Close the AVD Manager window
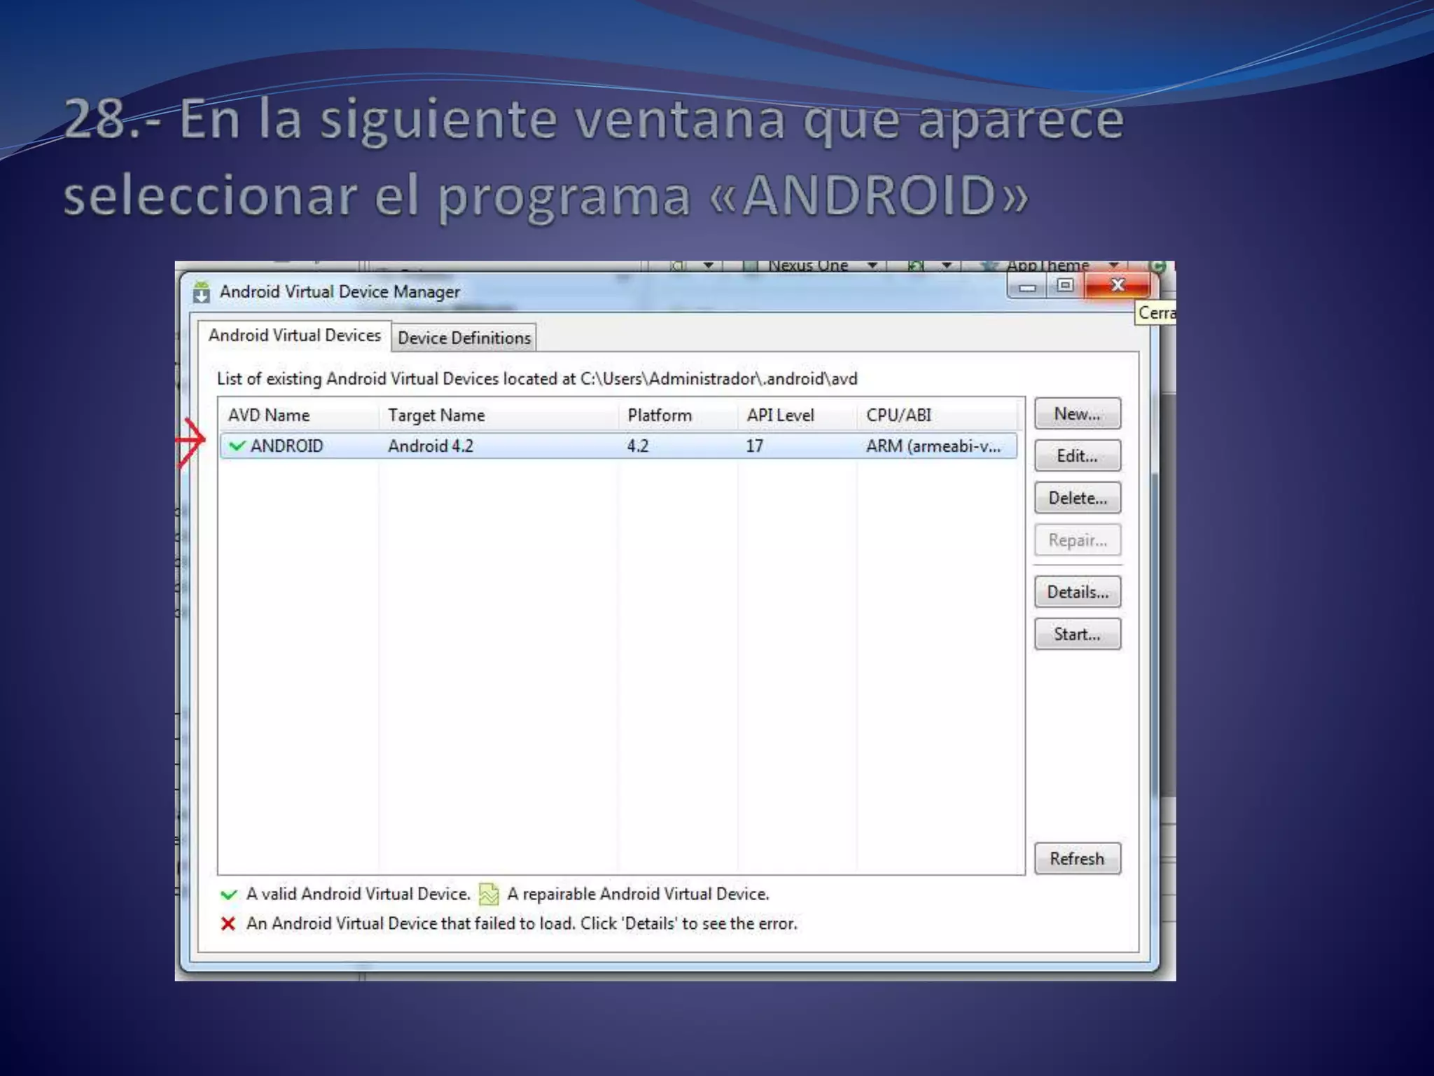The height and width of the screenshot is (1076, 1434). pos(1118,285)
